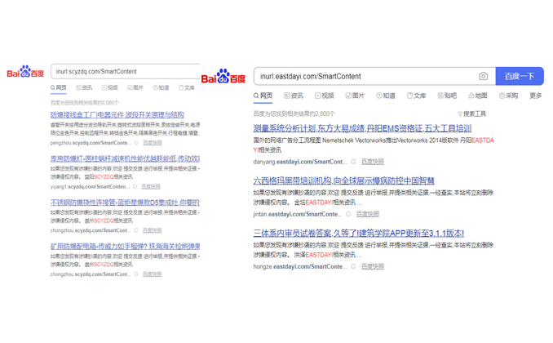This screenshot has width=553, height=343.
Task: Select the 网页 tab in the eastdayi search
Action: 263,96
